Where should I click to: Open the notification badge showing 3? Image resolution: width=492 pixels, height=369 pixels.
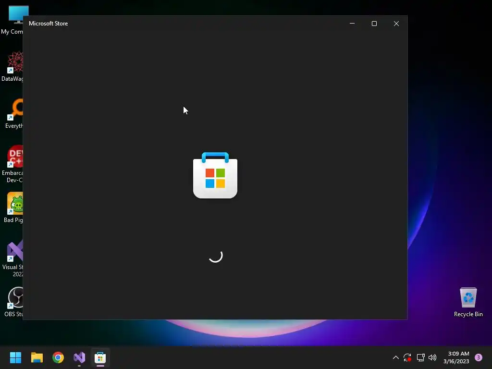pyautogui.click(x=479, y=357)
